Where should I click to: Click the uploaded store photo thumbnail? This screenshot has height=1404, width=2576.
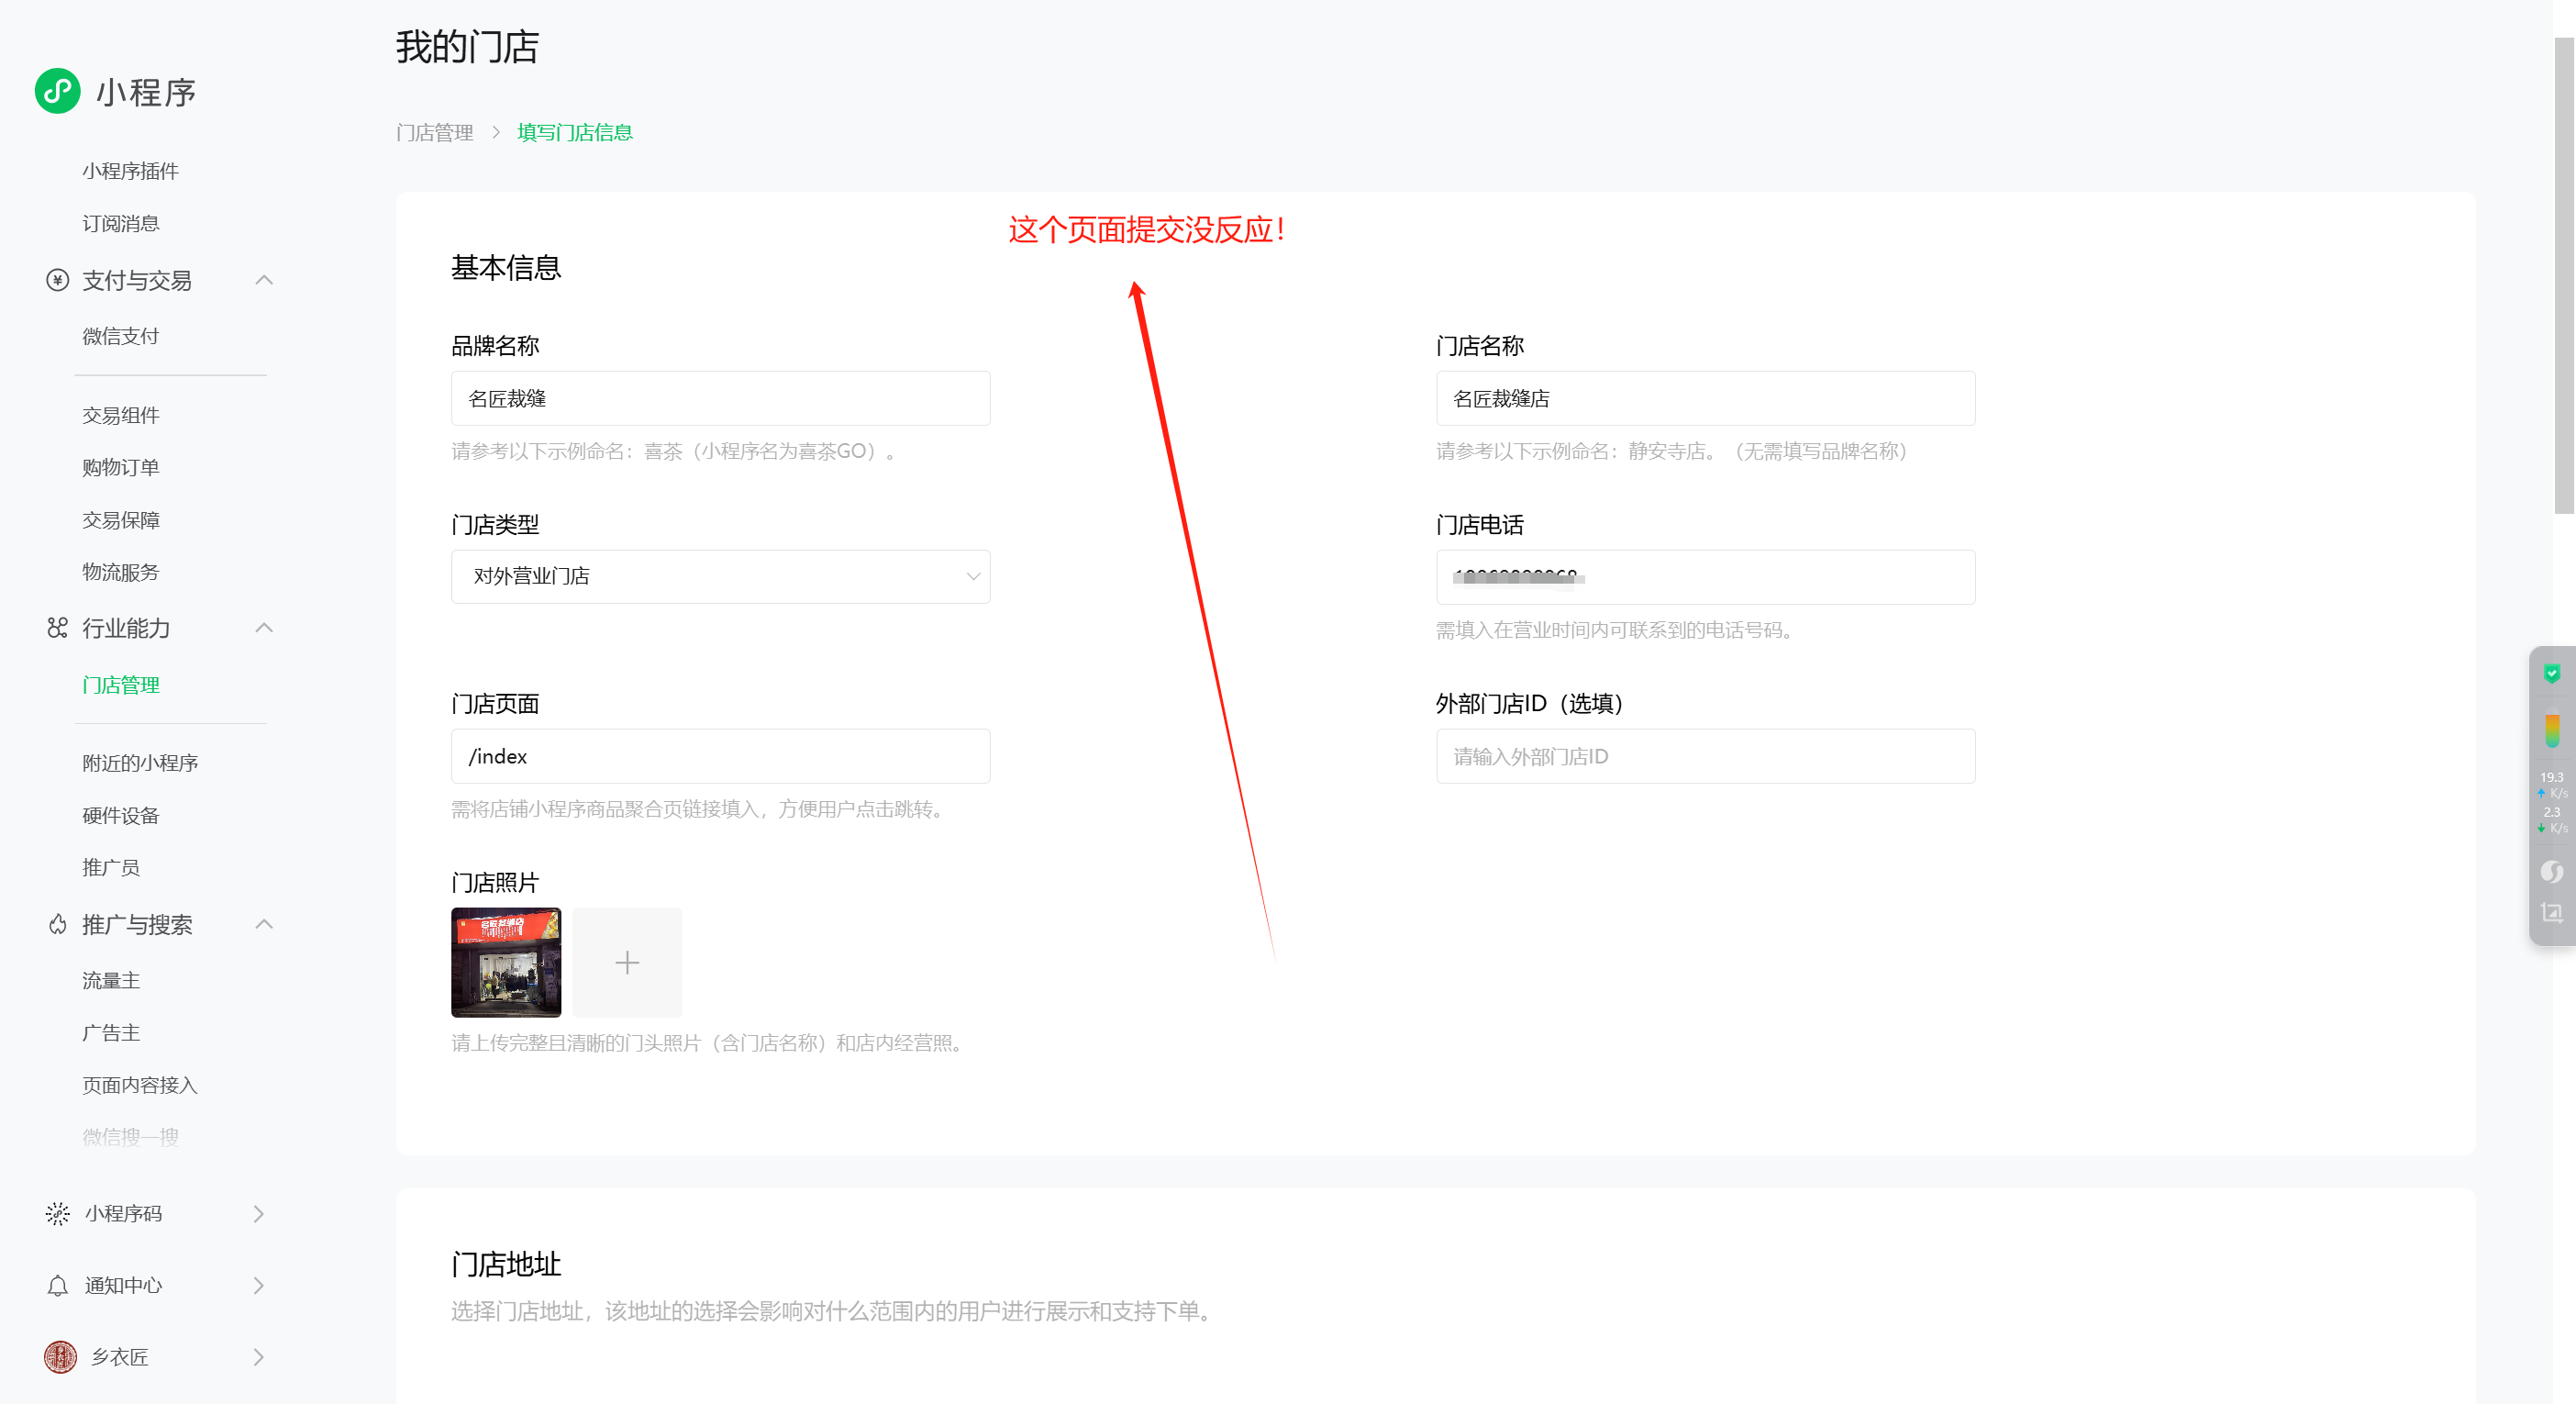click(x=506, y=962)
